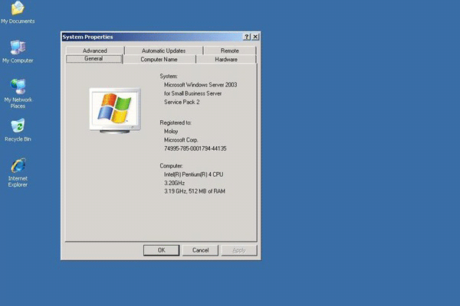Close the System Properties dialog

point(255,37)
